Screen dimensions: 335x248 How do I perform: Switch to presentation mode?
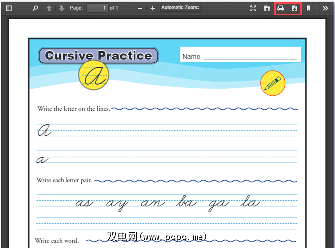[253, 8]
